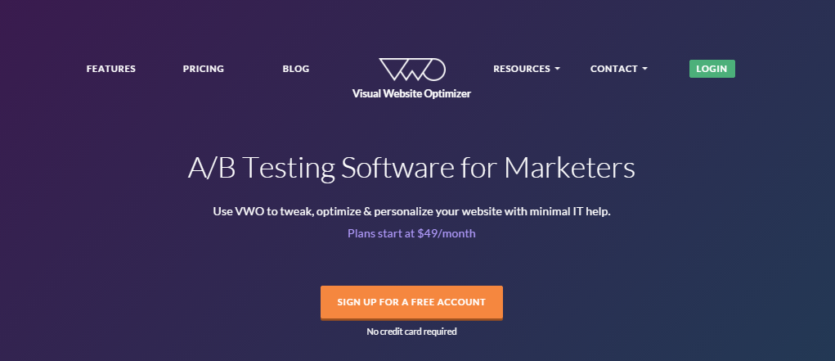Click the VWO logo icon
Image resolution: width=835 pixels, height=361 pixels.
click(x=411, y=70)
